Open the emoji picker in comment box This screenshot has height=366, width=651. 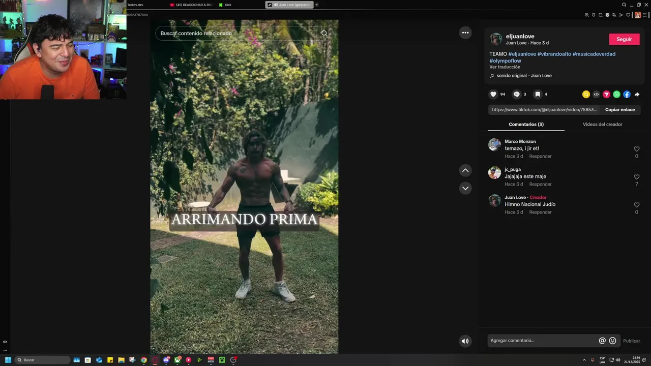coord(612,341)
